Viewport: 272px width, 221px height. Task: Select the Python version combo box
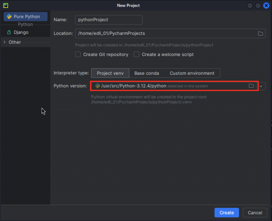click(174, 86)
